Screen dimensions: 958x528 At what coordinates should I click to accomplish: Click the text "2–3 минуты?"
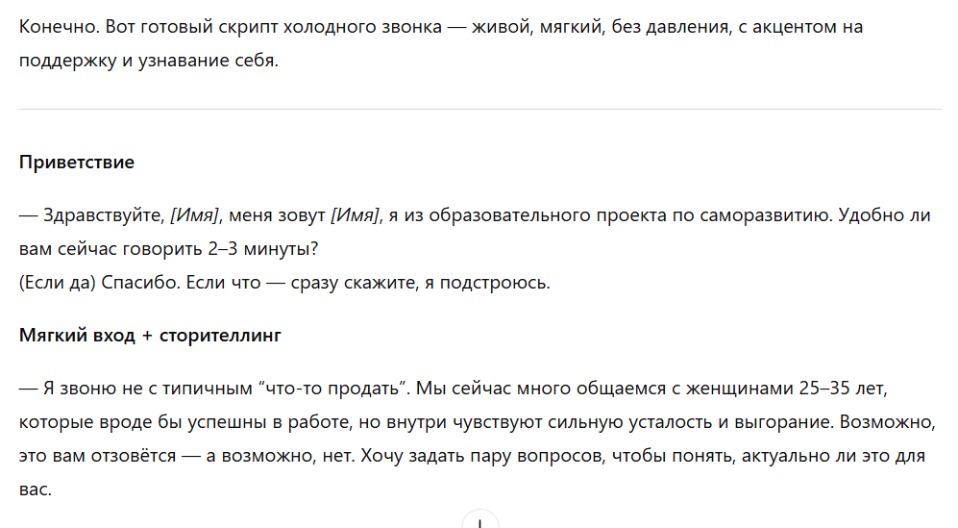point(263,249)
